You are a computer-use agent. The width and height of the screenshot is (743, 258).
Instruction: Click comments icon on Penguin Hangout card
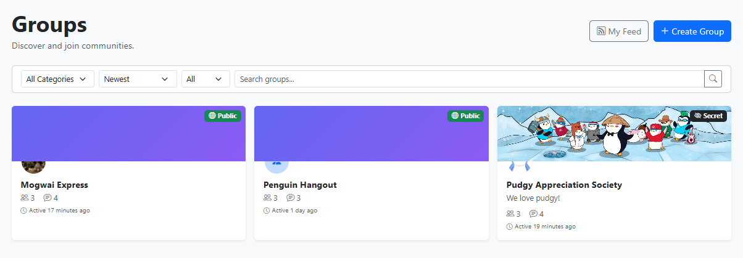(290, 198)
